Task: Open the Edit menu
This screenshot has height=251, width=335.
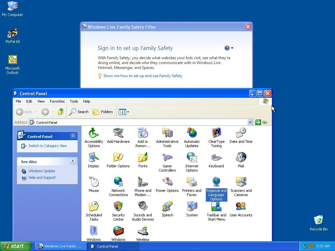Action: (x=29, y=101)
